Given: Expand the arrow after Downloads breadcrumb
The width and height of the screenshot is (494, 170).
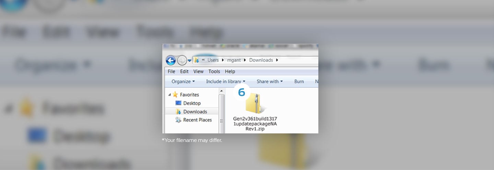Looking at the screenshot, I should [277, 60].
